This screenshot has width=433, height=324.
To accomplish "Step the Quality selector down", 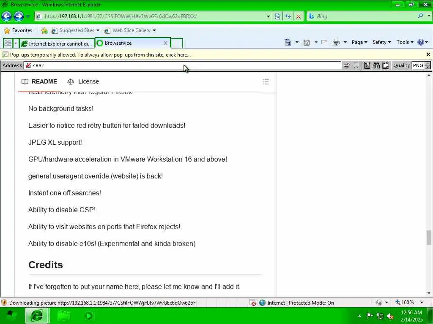I will coord(428,67).
